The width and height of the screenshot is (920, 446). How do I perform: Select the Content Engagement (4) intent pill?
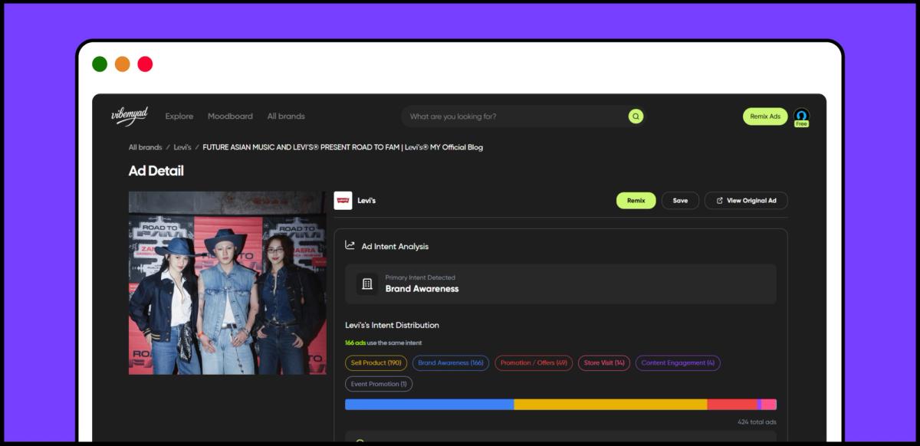678,362
